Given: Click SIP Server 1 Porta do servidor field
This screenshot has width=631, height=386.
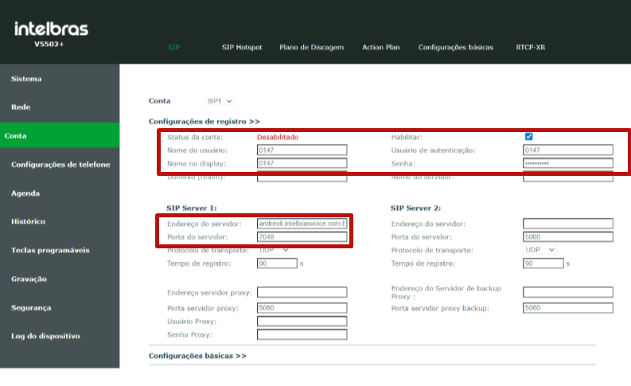Looking at the screenshot, I should 302,236.
